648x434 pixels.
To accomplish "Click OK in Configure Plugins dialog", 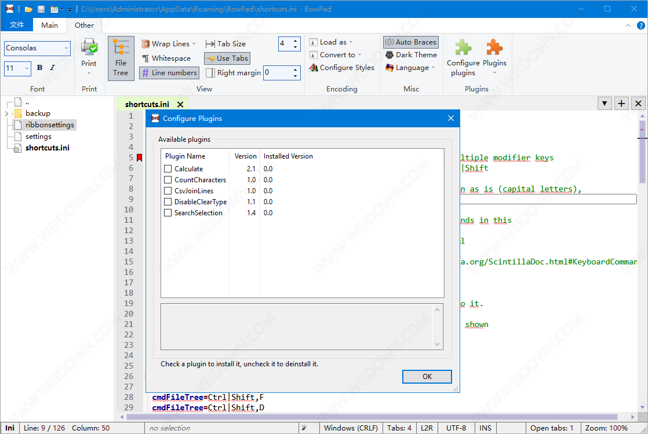I will click(427, 377).
